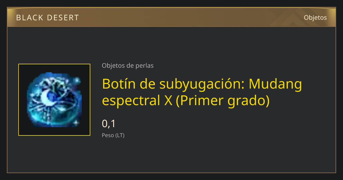Click the 0,1 weight value
The height and width of the screenshot is (180, 343).
click(109, 124)
